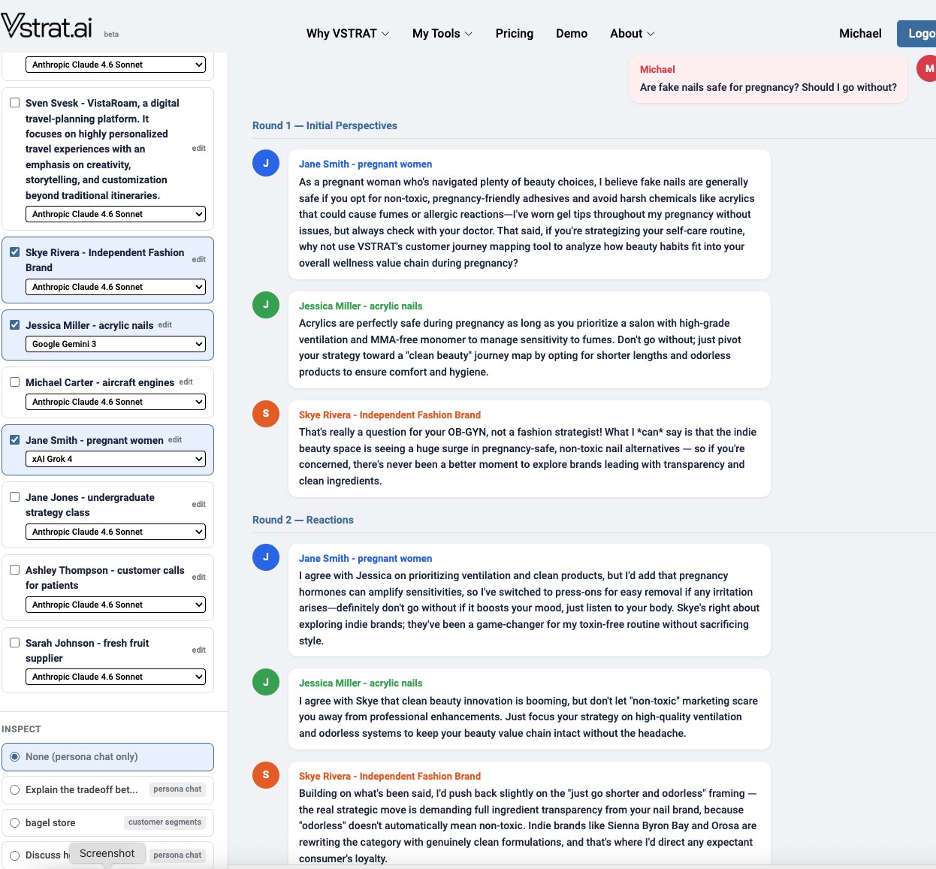Screen dimensions: 936x869
Task: Enable the Michael Carter aircraft engines persona
Action: pyautogui.click(x=15, y=382)
